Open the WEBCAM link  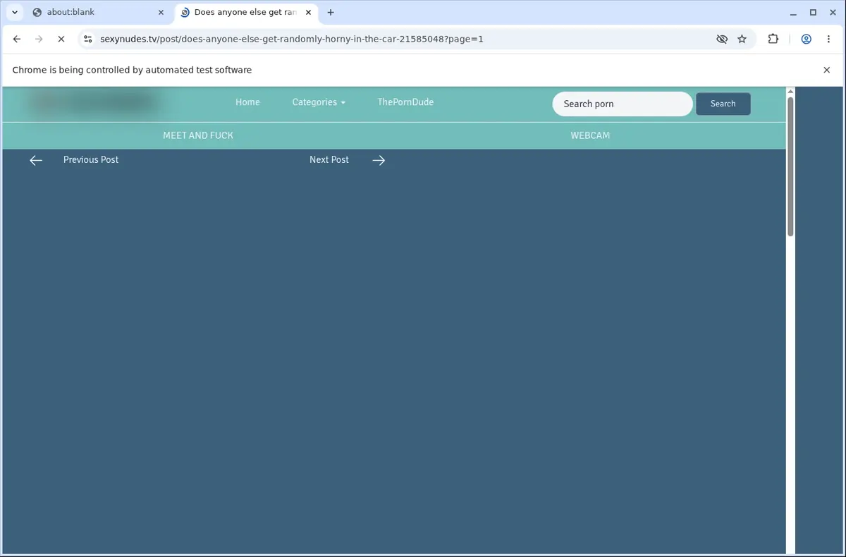(590, 135)
